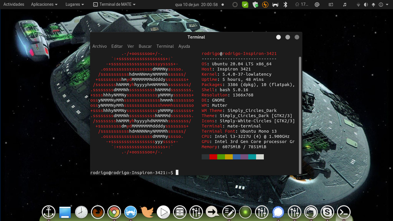Open the Archivo menu in Terminal
Screen dimensions: 393x221
tap(100, 46)
